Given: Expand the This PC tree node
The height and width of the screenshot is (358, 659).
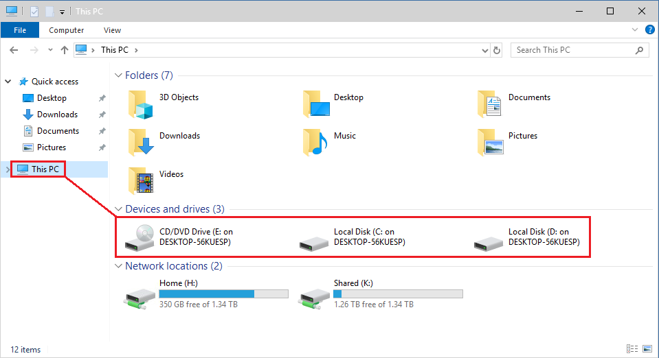Looking at the screenshot, I should (x=8, y=169).
